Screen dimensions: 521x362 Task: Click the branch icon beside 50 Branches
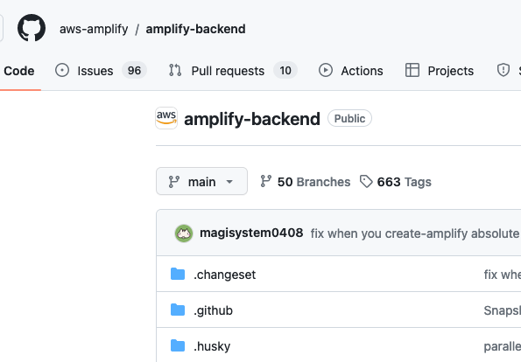point(266,181)
